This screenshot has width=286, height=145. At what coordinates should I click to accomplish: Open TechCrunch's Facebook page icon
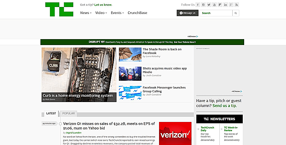click(x=198, y=5)
